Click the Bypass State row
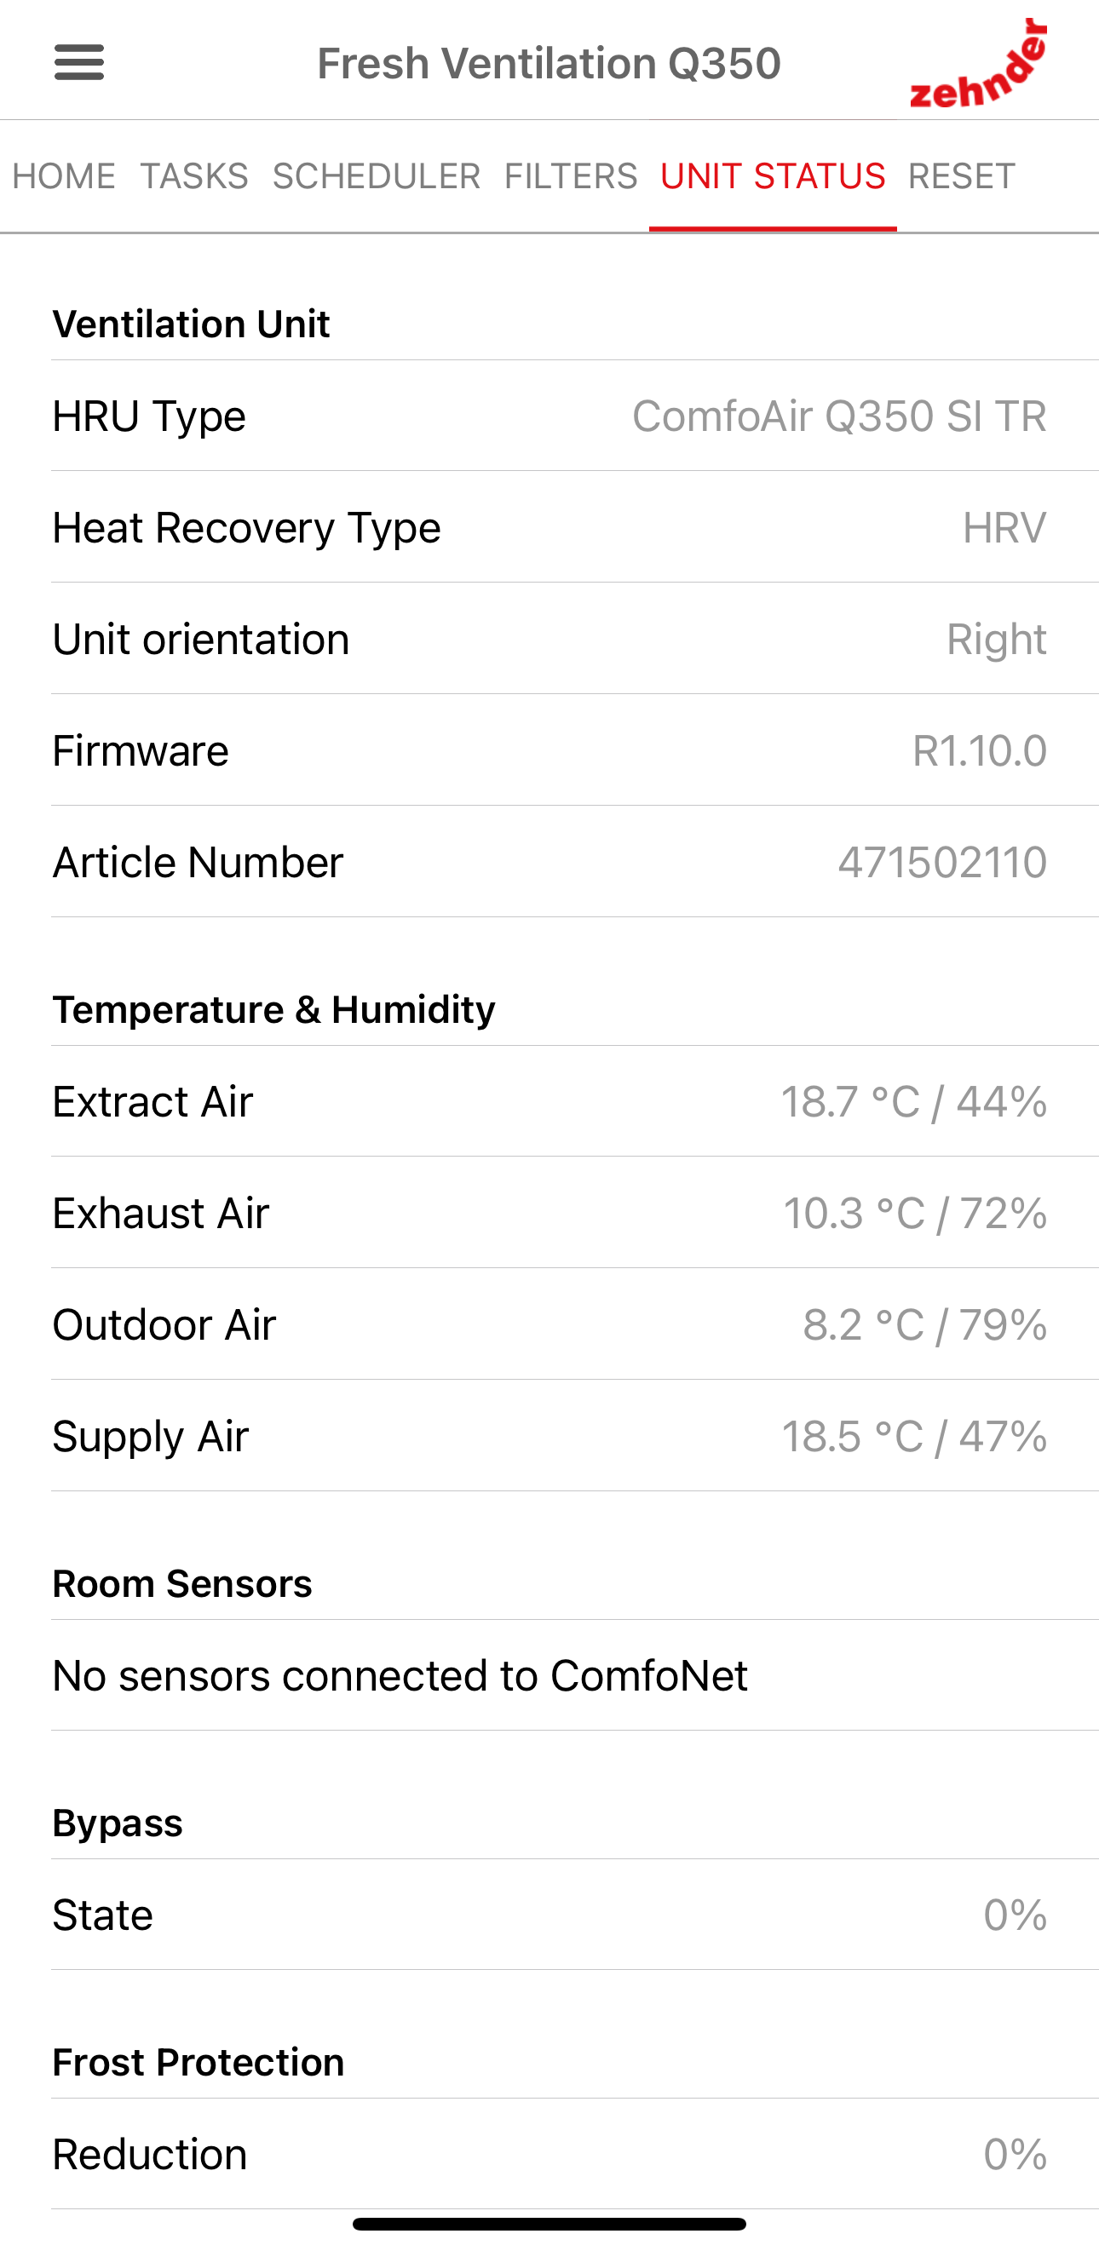Image resolution: width=1099 pixels, height=2251 pixels. coord(549,1915)
